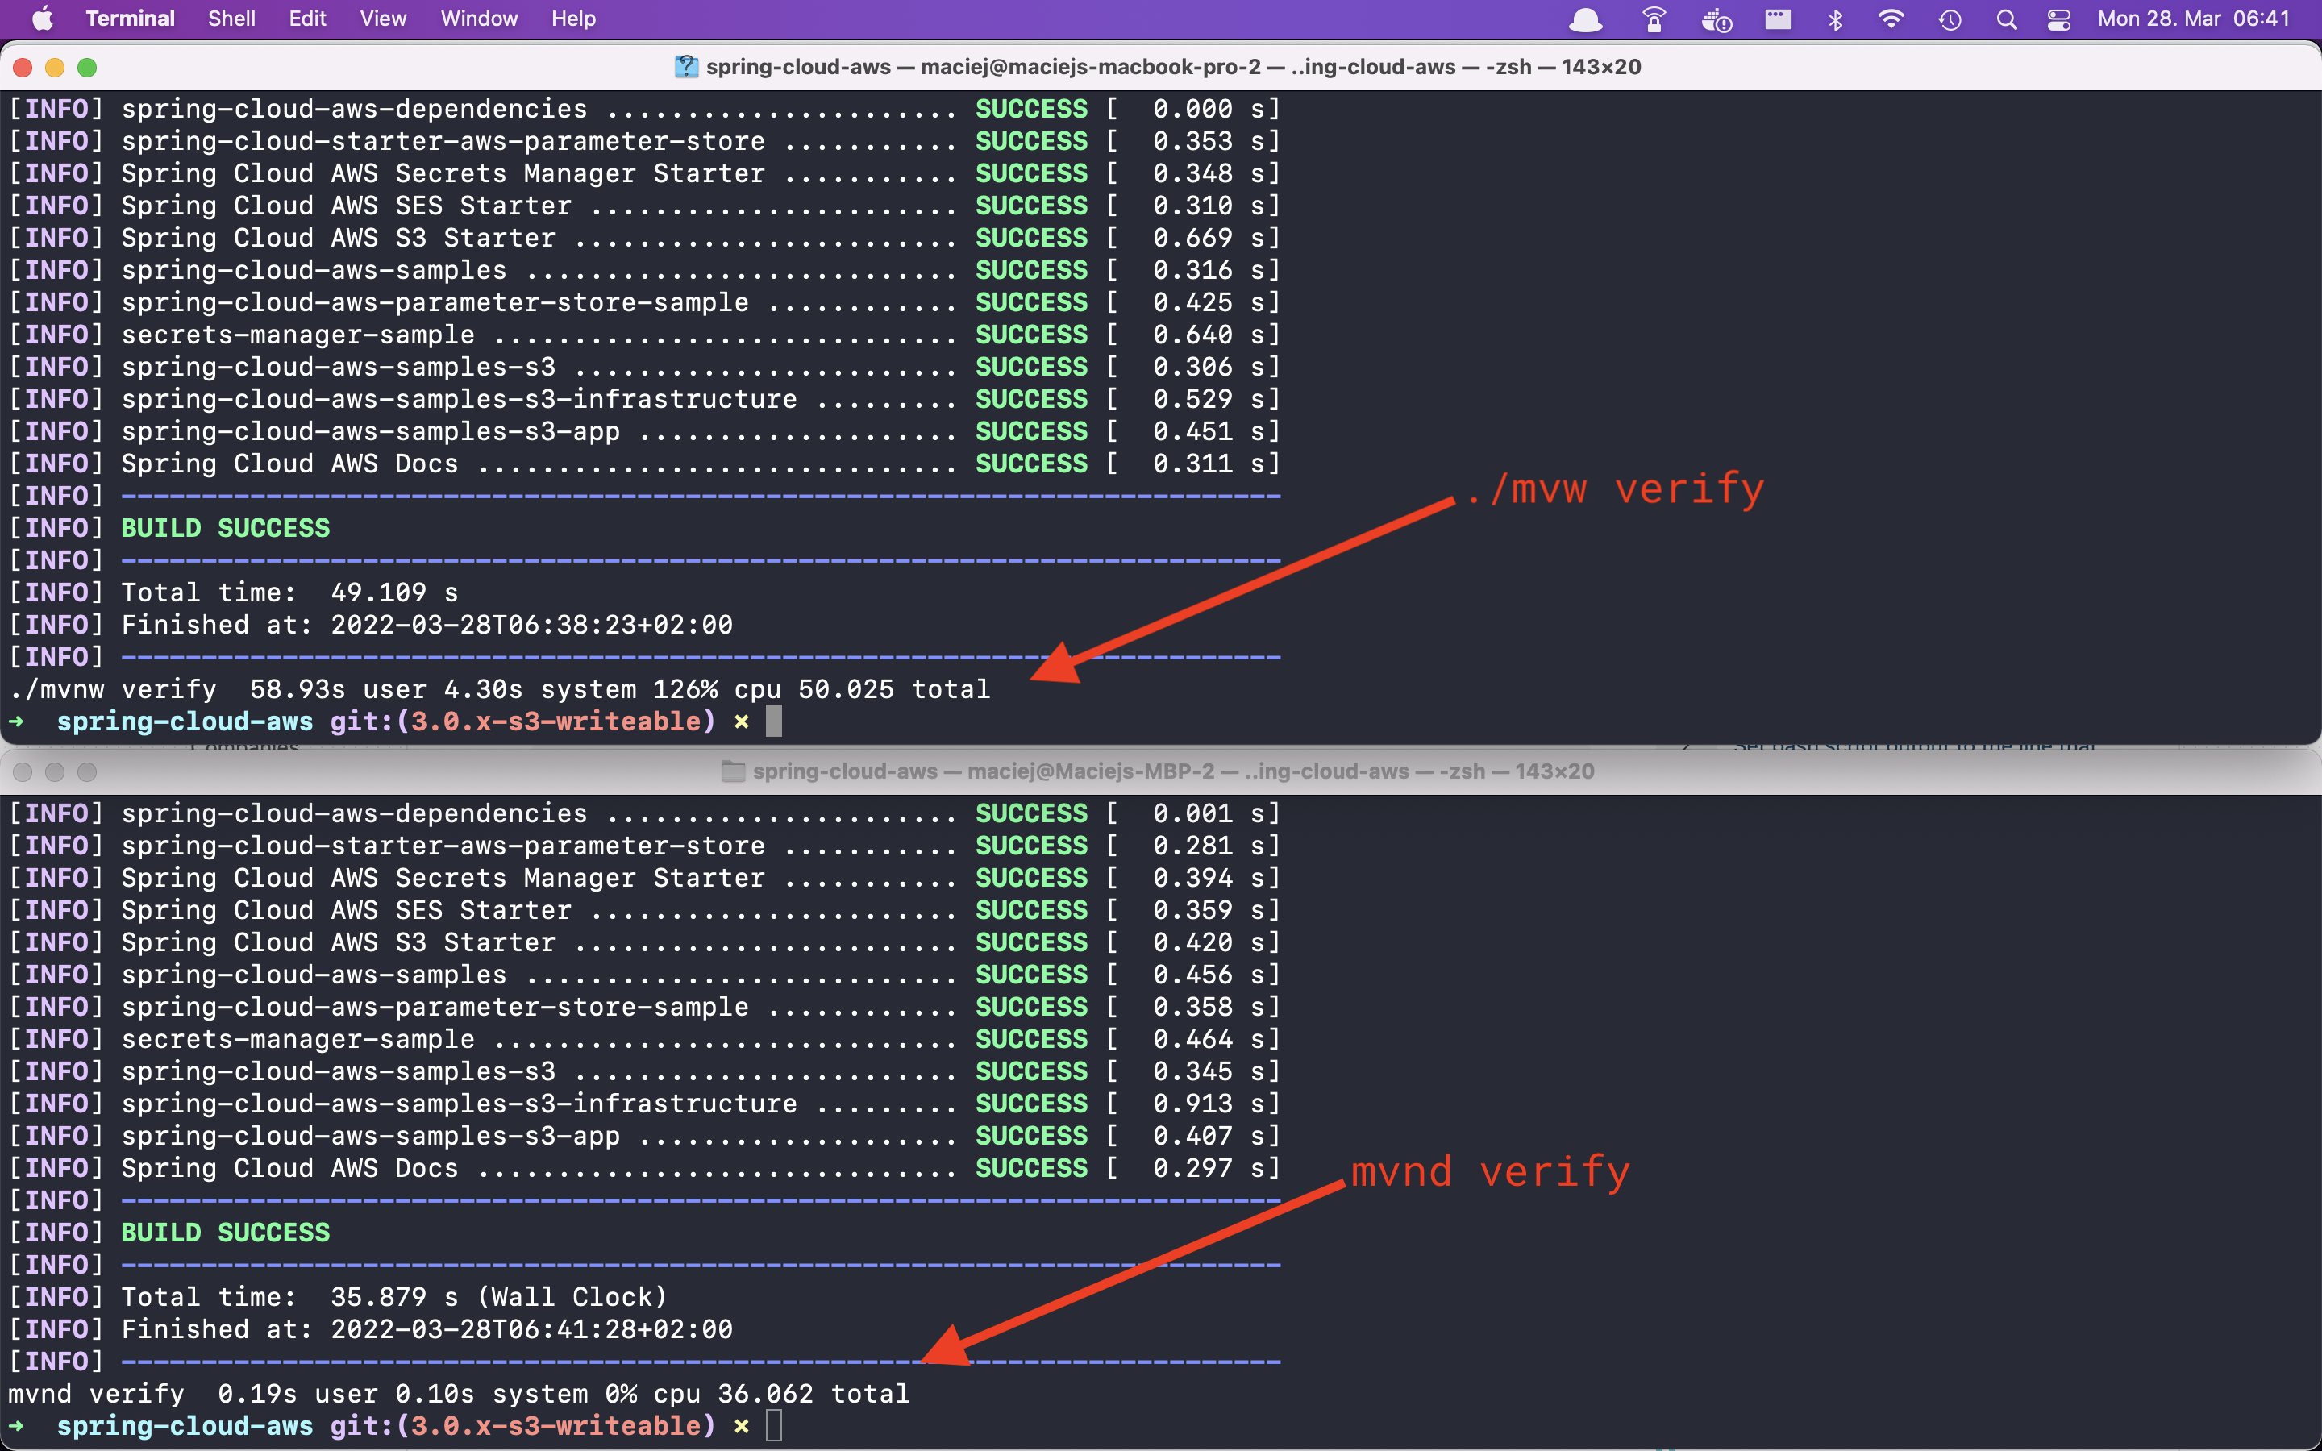Screen dimensions: 2322x1451
Task: Click the s3-infrastructure line showing 0.529 s
Action: (645, 399)
